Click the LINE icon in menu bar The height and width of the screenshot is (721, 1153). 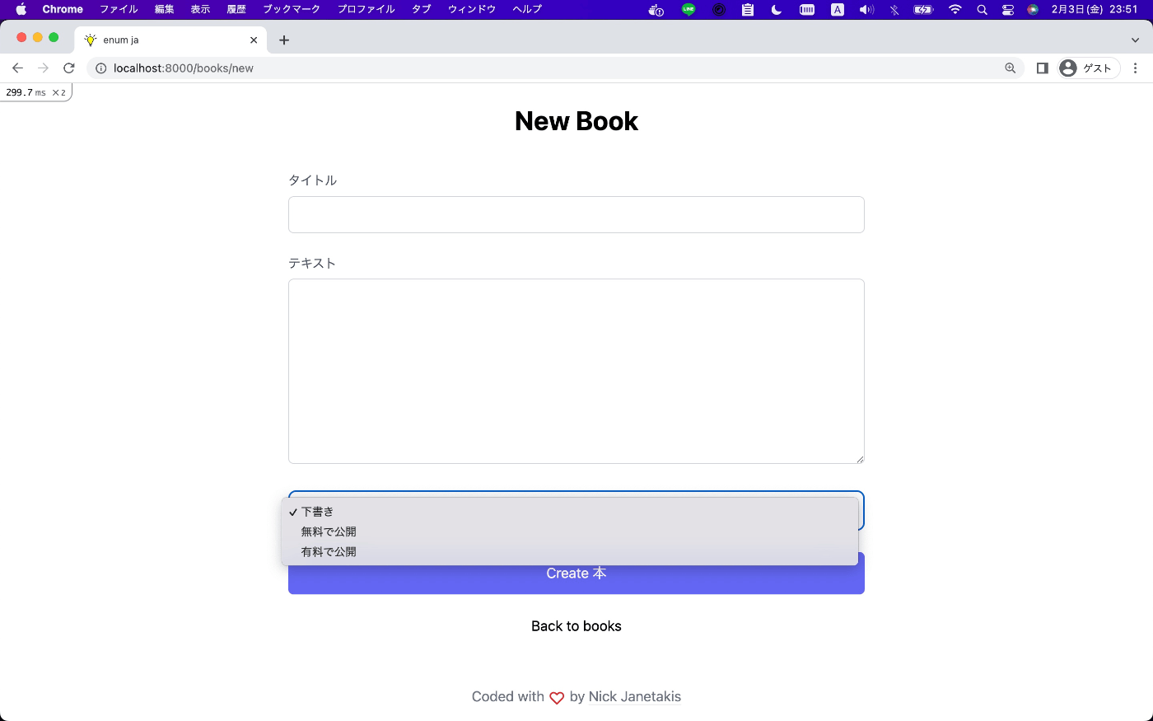click(x=689, y=10)
